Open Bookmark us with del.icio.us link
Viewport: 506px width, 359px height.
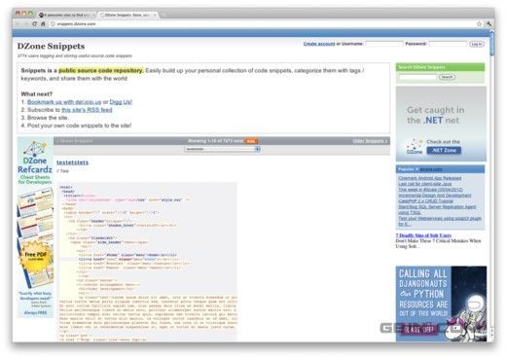(64, 102)
